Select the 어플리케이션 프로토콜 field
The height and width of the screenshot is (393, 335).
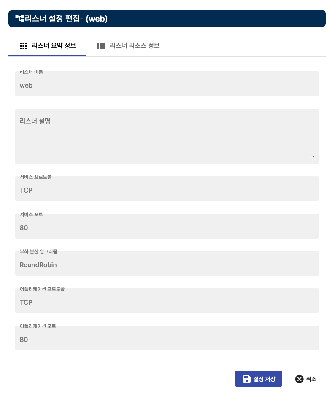[167, 303]
